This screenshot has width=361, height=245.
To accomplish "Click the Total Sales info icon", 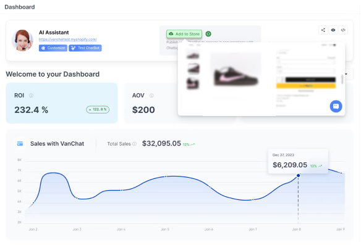I will tap(135, 144).
